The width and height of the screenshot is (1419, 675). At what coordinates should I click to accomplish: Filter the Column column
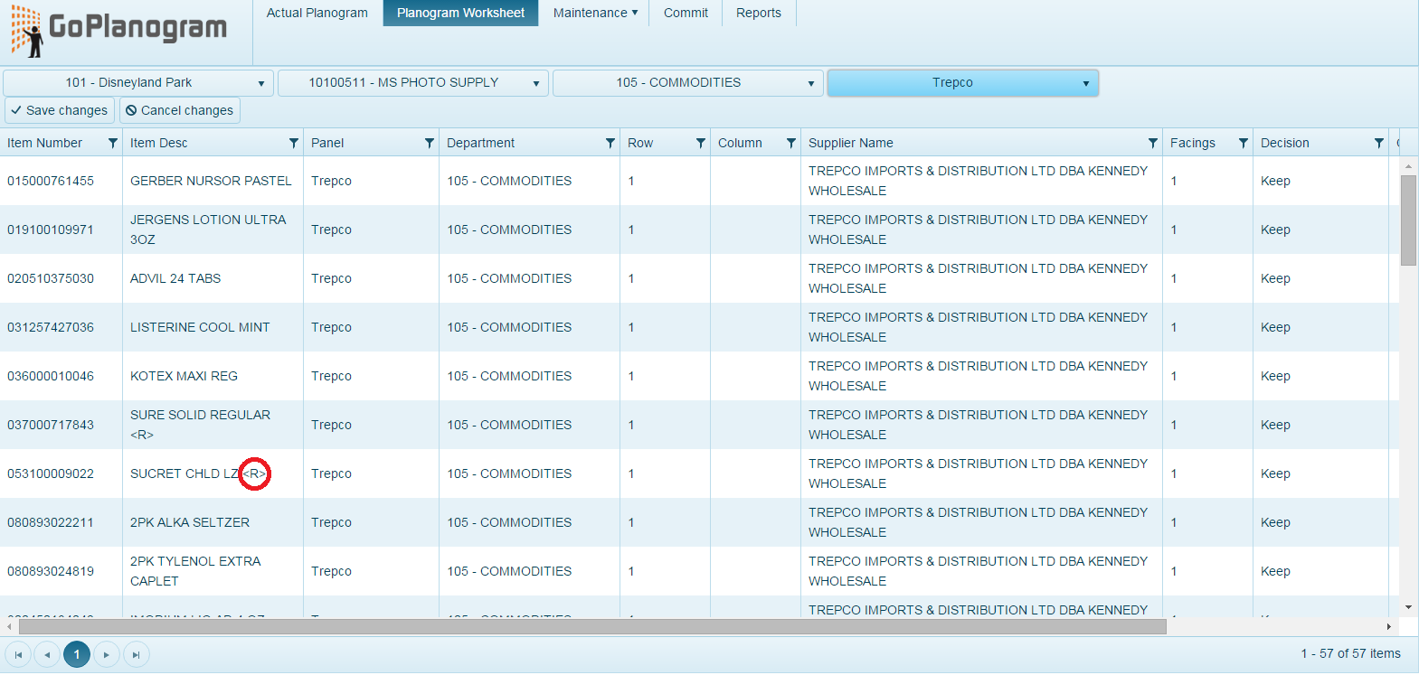coord(790,143)
